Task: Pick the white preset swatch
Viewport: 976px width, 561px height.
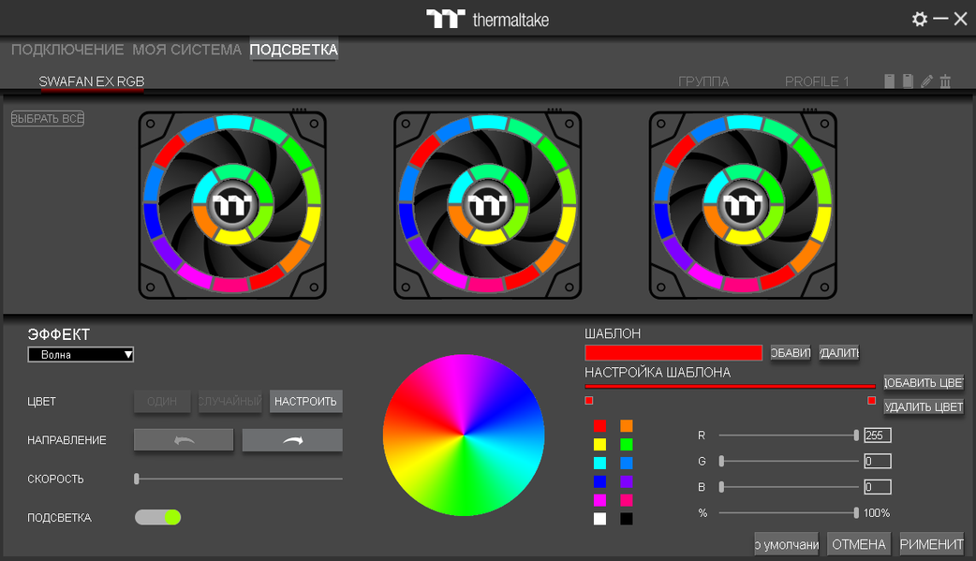Action: coord(599,519)
